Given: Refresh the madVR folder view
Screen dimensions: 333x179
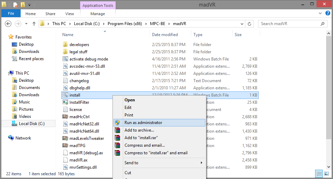Looking at the screenshot, I should [249, 24].
